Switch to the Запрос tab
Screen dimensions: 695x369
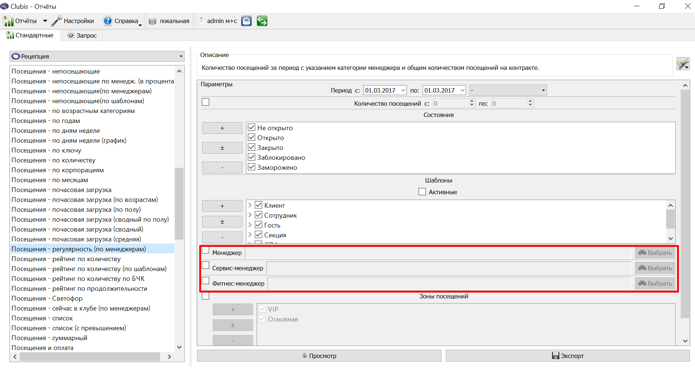point(82,35)
